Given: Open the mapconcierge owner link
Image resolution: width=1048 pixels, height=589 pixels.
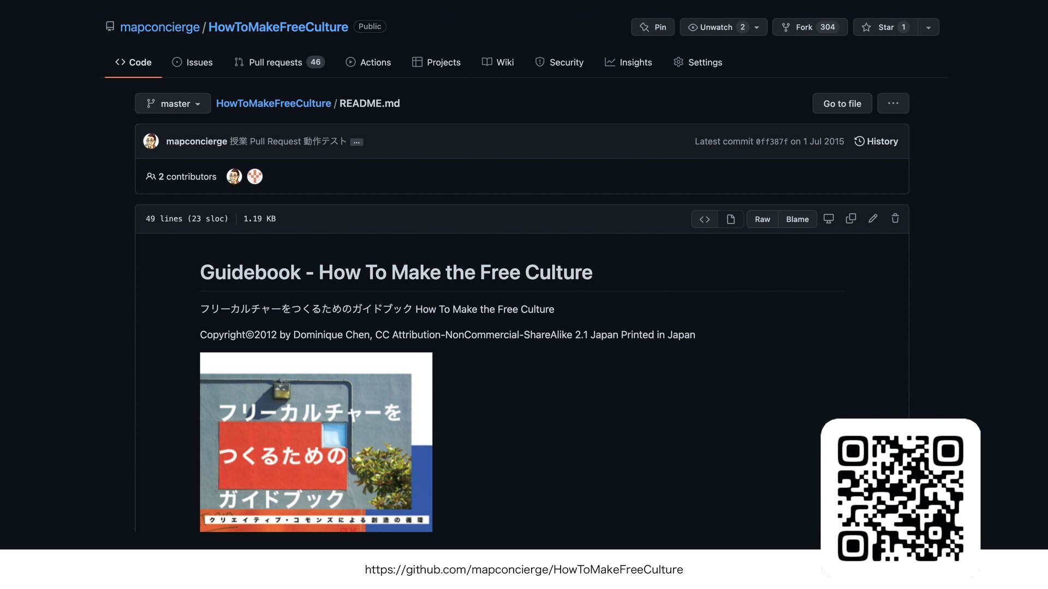Looking at the screenshot, I should click(159, 27).
